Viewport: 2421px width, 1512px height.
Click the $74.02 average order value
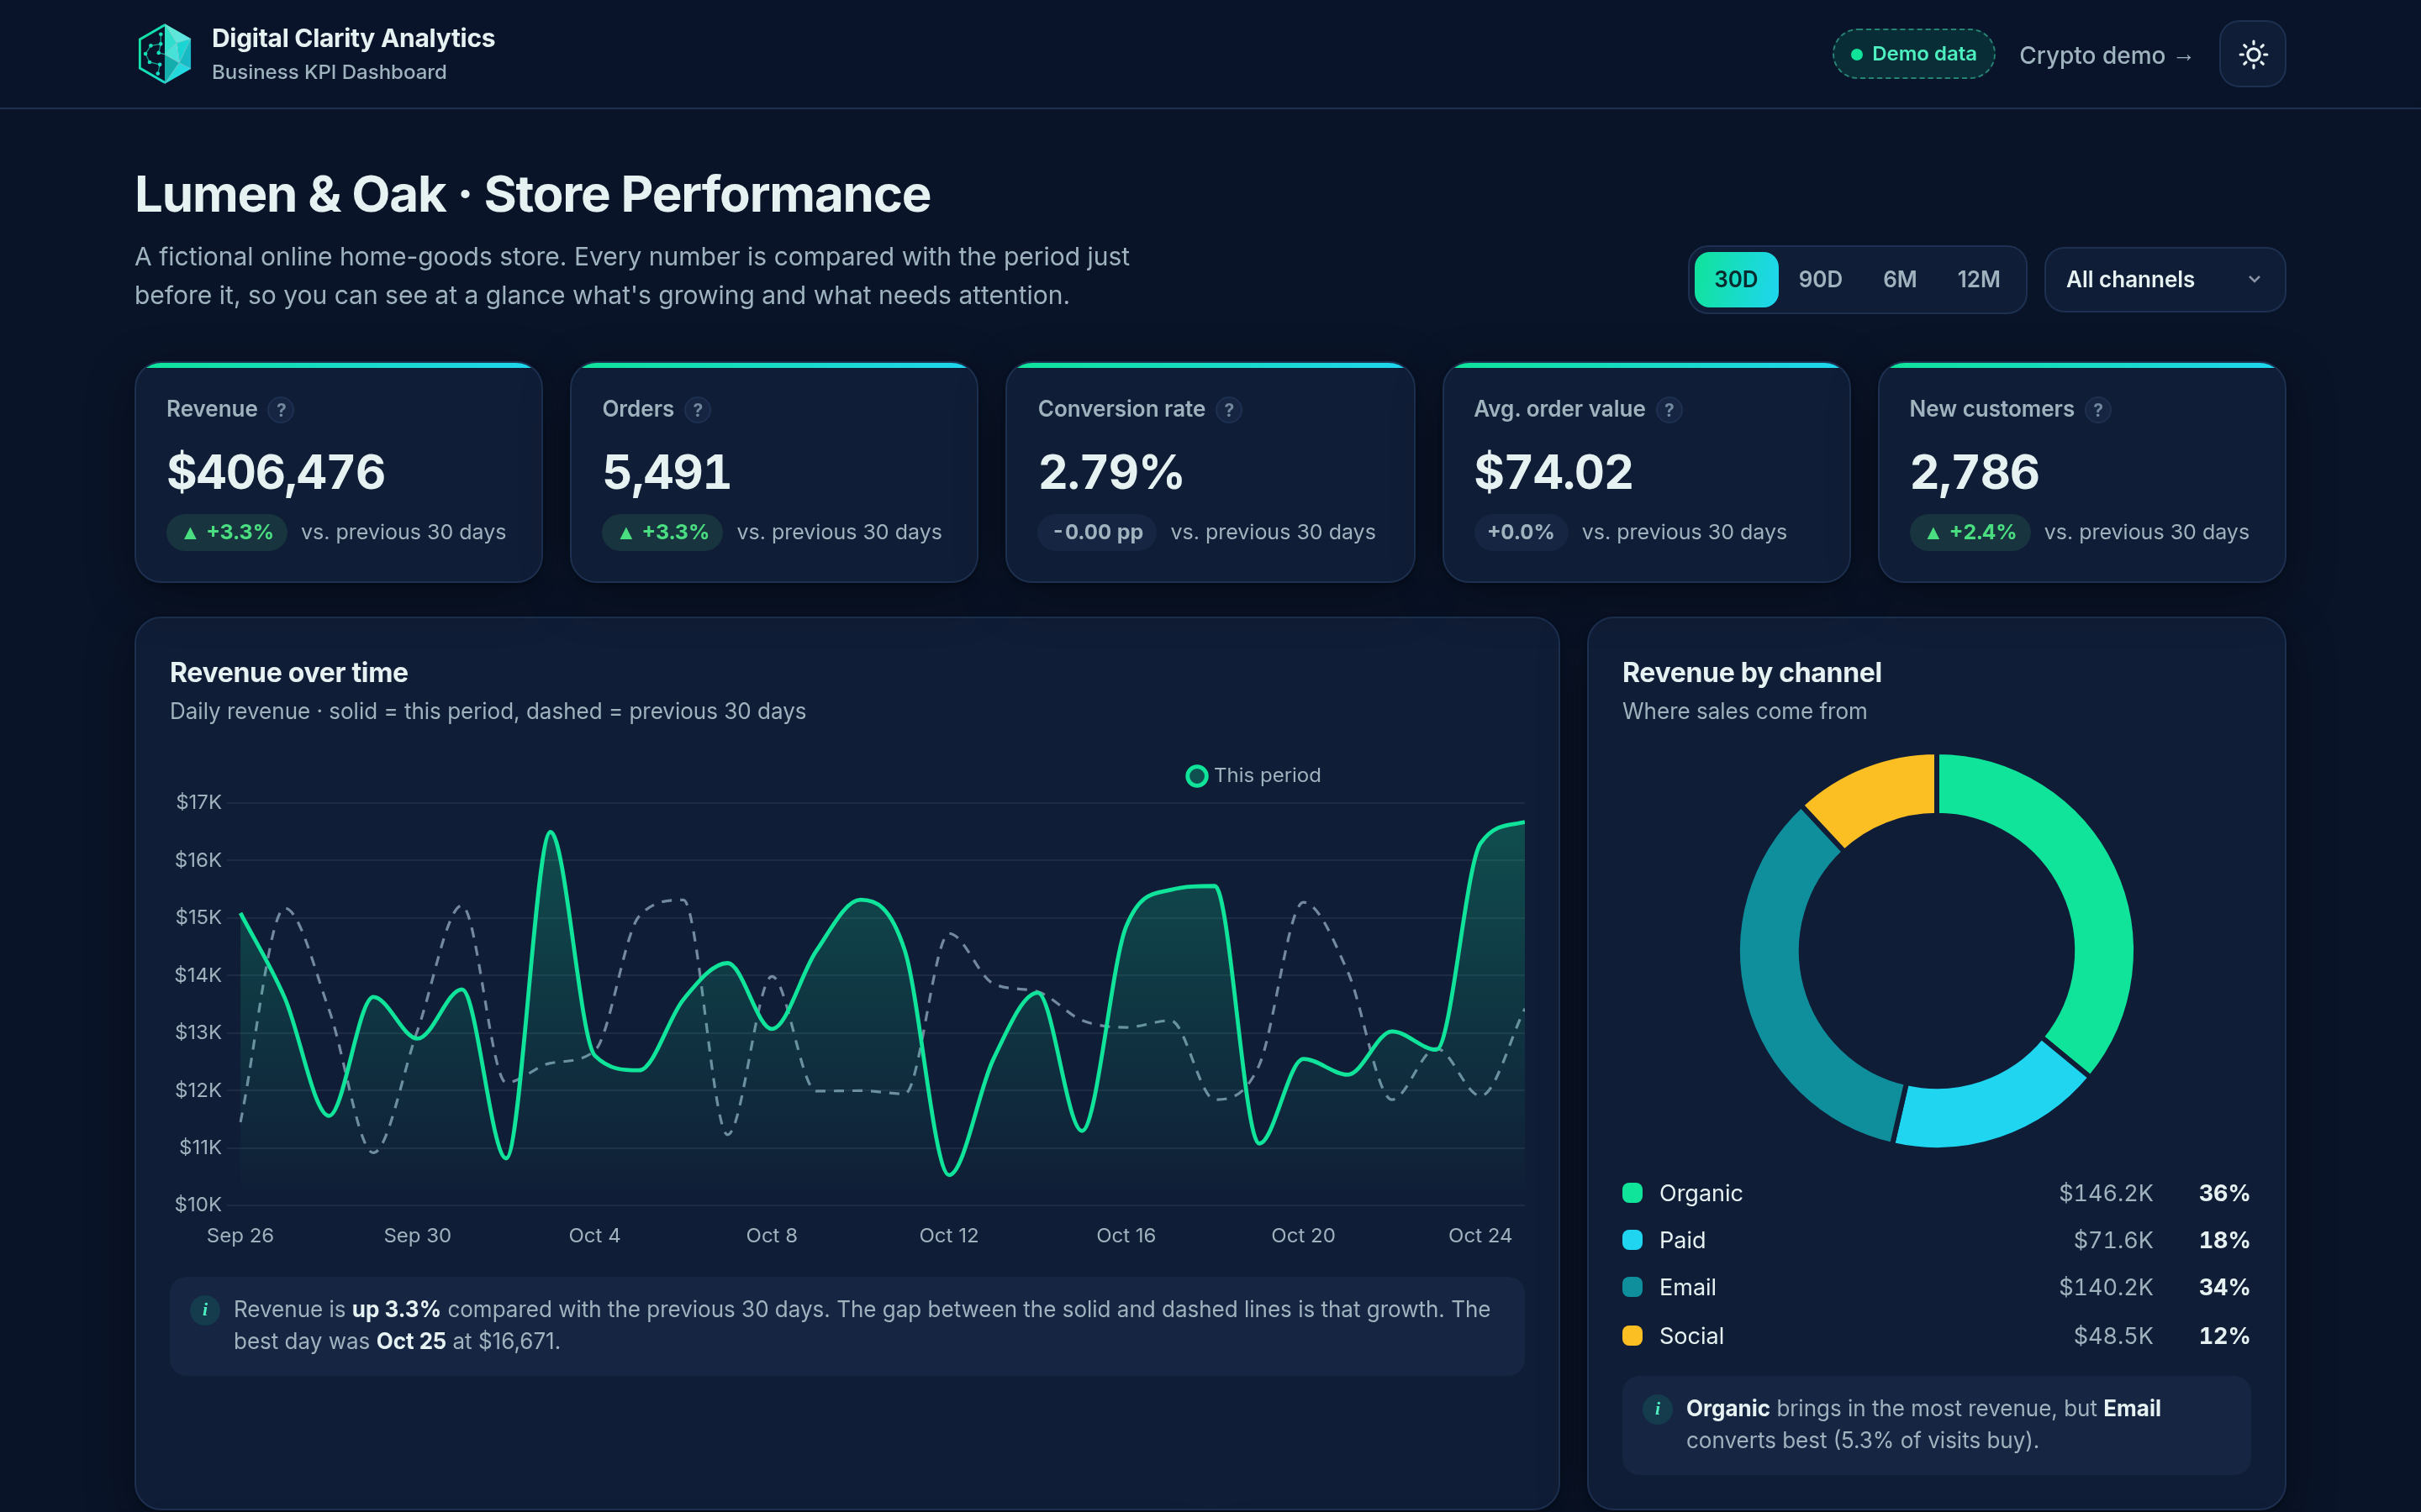pyautogui.click(x=1553, y=472)
